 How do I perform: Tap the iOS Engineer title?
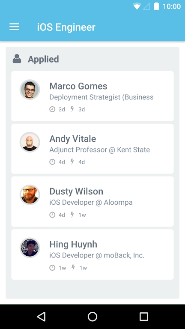pos(66,27)
